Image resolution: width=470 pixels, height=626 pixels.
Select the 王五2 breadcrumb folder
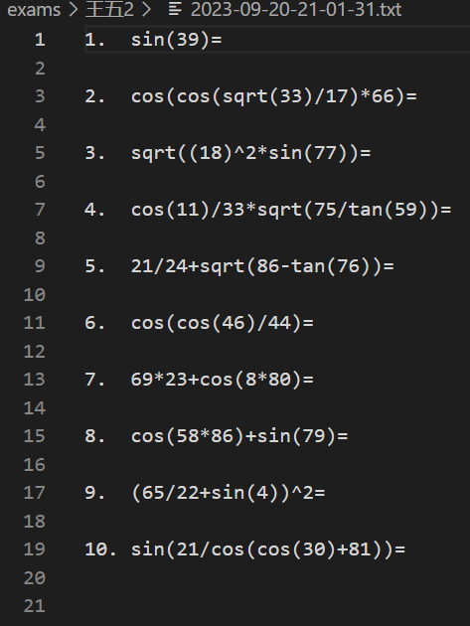tap(109, 9)
